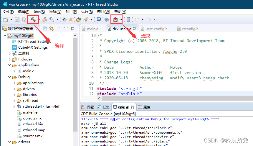Open the wrench icon's dropdown arrow
This screenshot has width=253, height=146.
[x=57, y=19]
